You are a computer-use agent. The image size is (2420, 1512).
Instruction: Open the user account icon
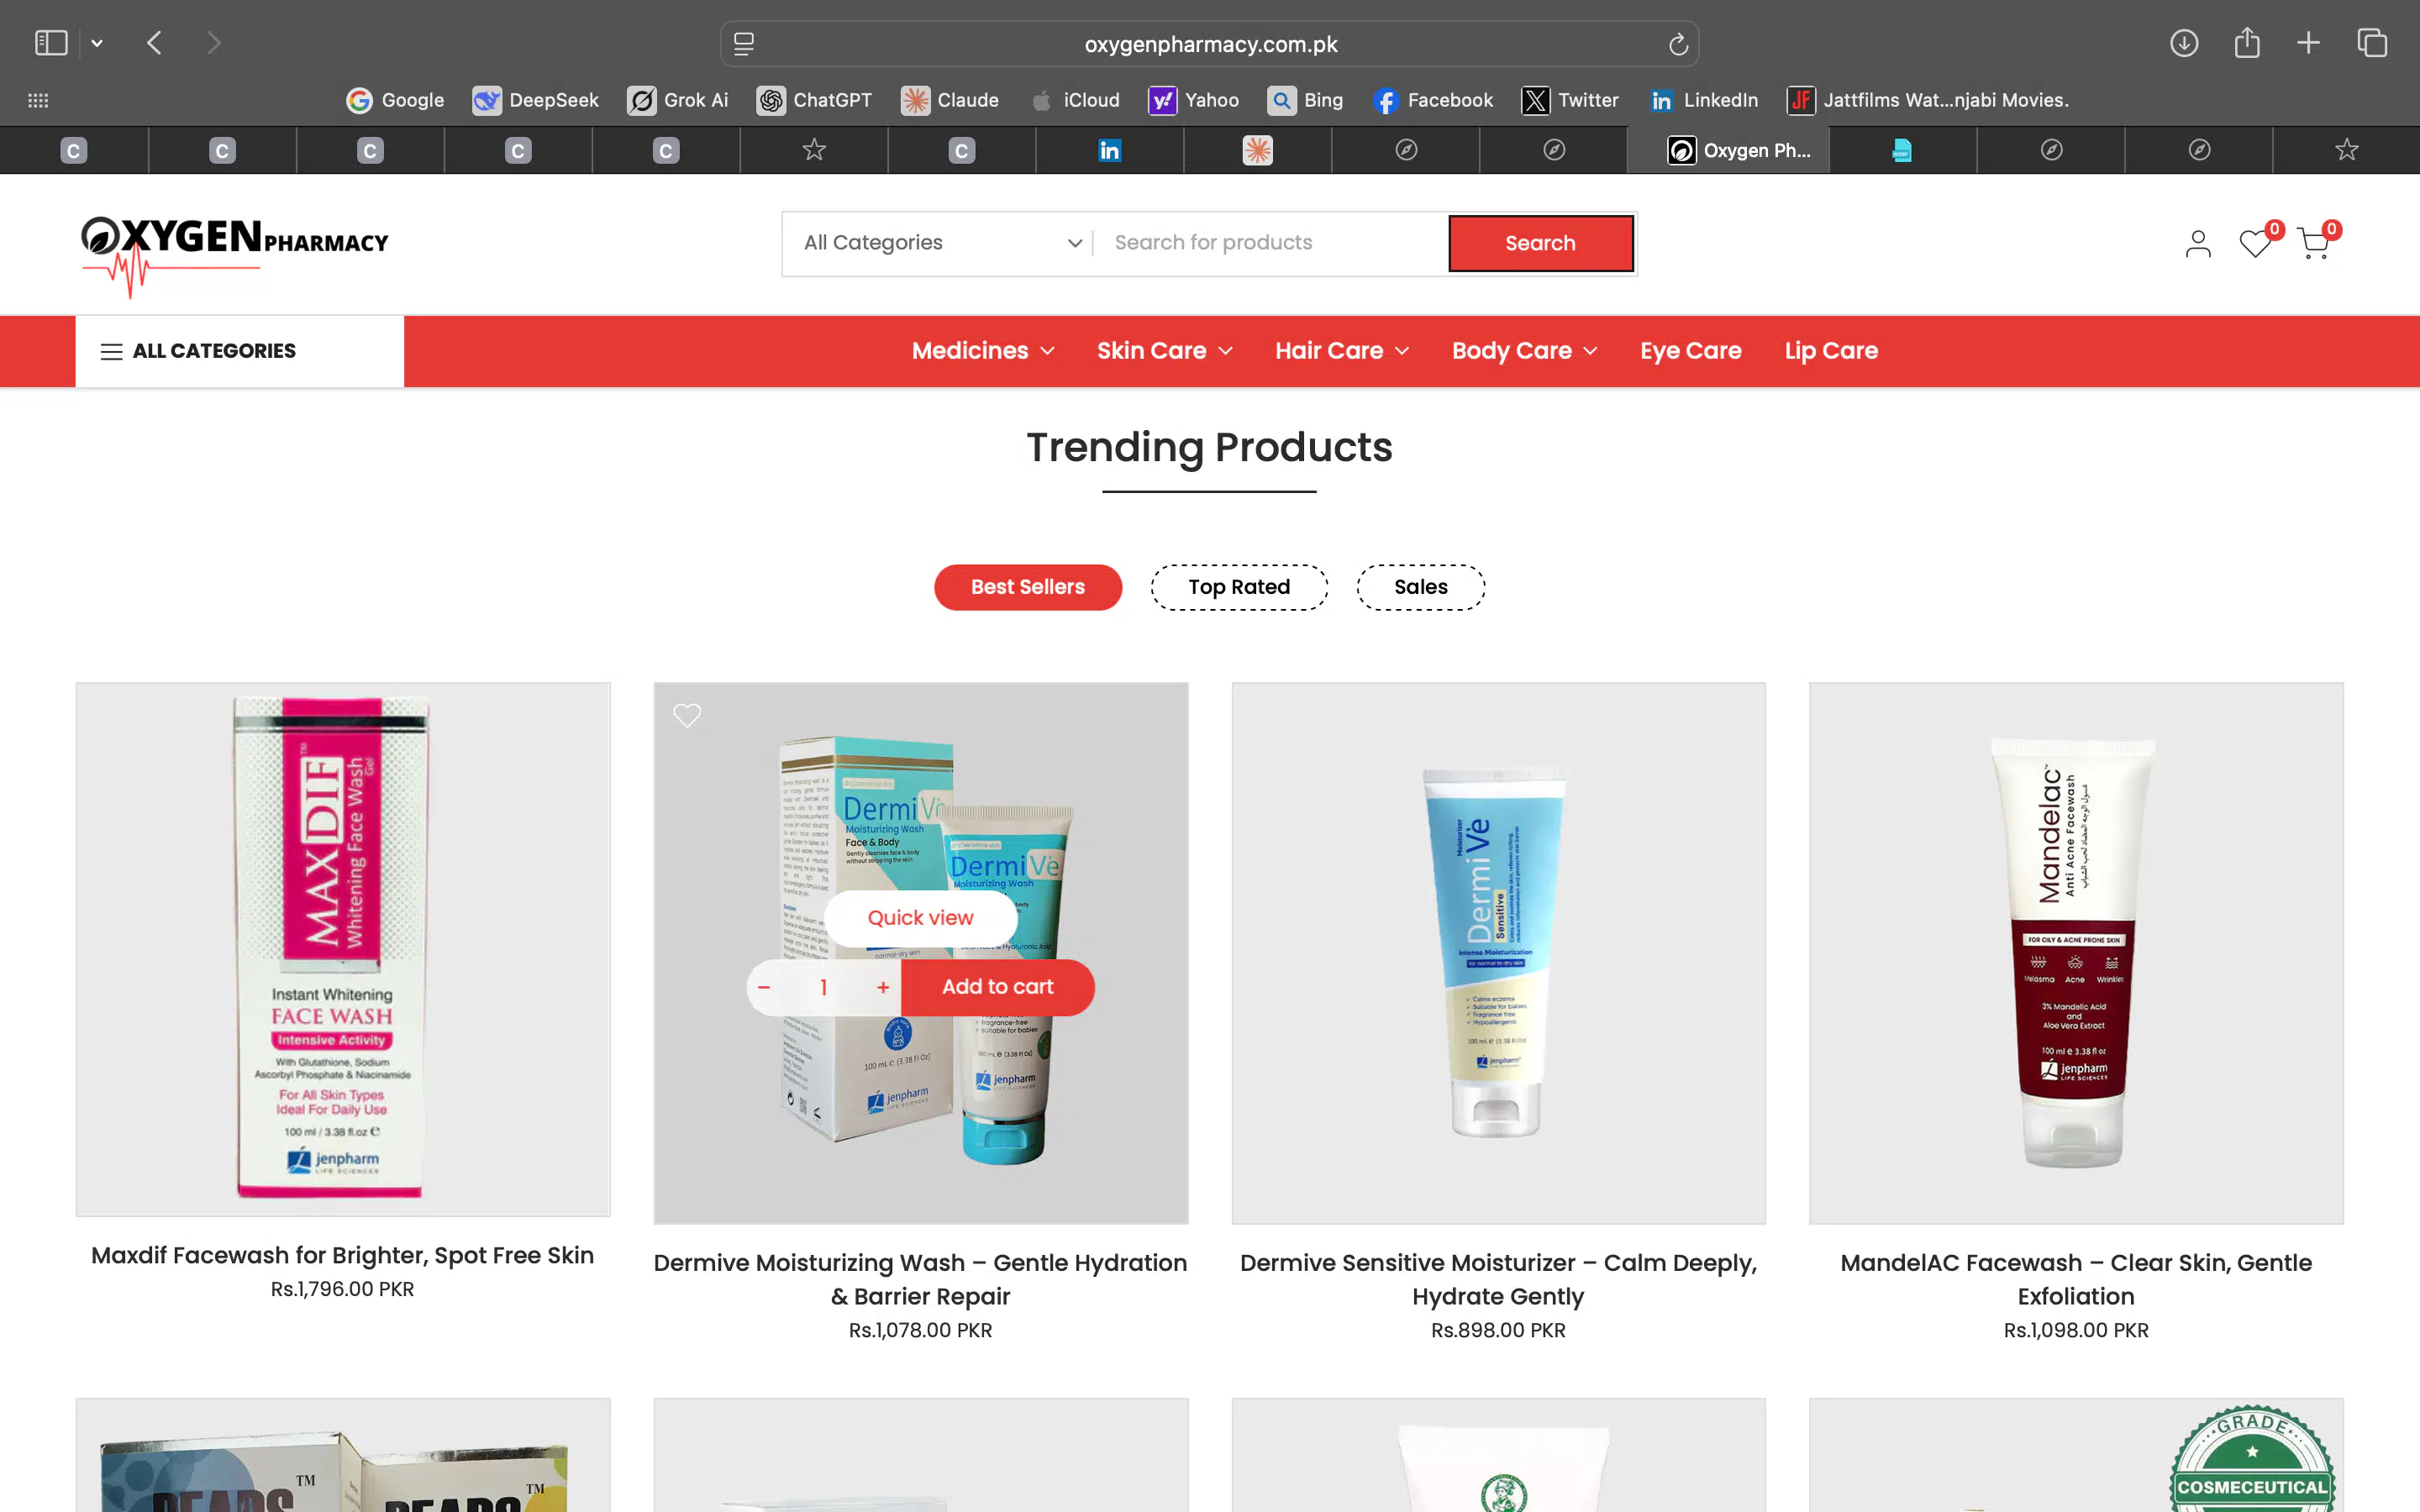click(x=2197, y=243)
